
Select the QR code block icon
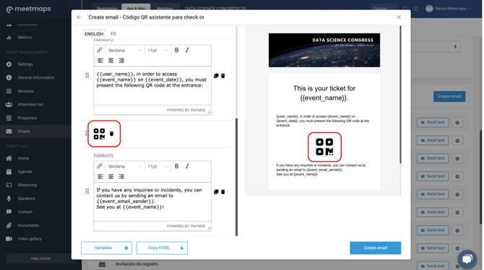(99, 134)
